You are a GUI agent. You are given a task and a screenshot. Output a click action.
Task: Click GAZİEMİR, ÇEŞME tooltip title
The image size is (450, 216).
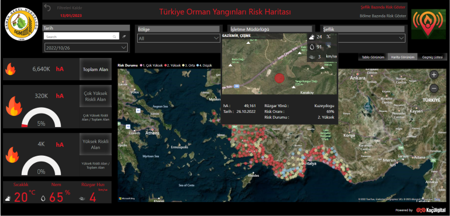pyautogui.click(x=236, y=36)
